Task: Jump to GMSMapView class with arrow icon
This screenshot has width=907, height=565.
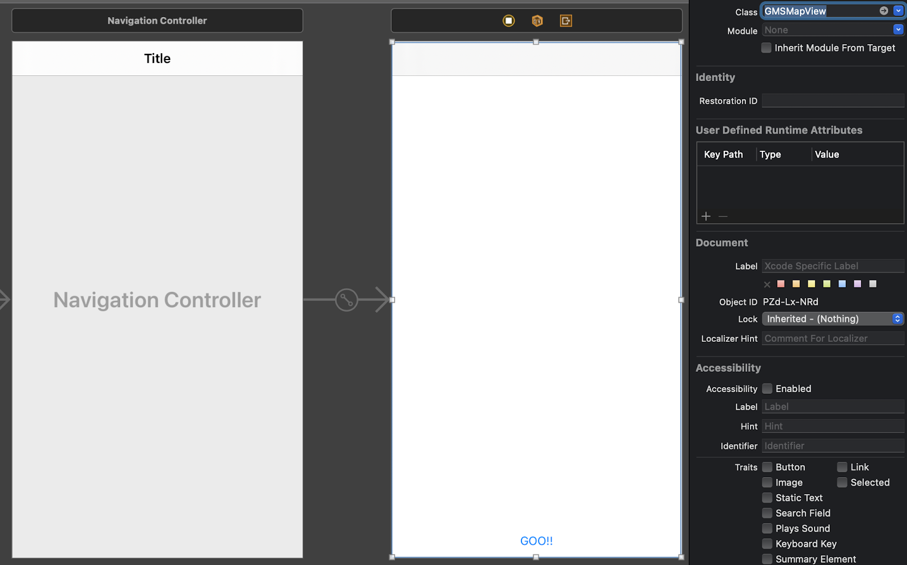Action: (884, 11)
